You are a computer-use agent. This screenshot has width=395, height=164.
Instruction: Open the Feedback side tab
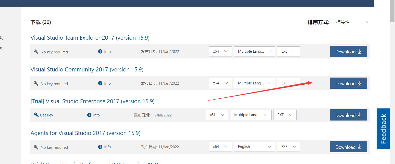(x=383, y=129)
